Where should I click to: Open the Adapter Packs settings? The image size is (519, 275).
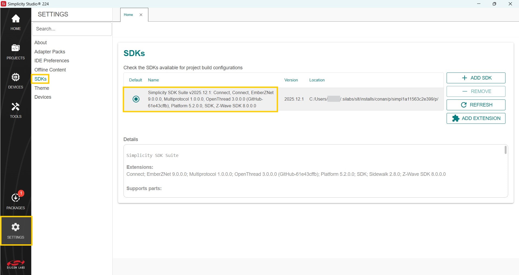(x=50, y=52)
